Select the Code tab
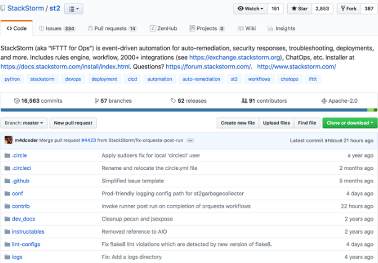Viewport: 378px width, 263px height. pos(17,28)
